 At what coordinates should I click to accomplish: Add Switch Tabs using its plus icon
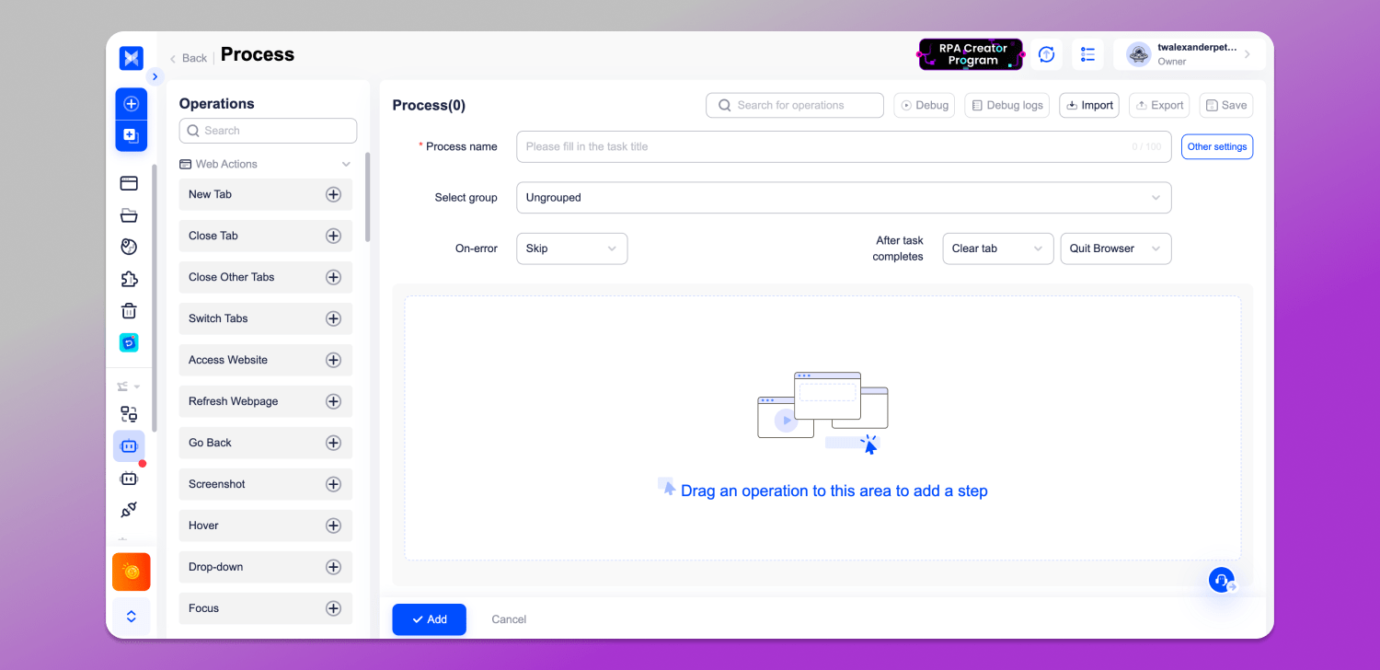(x=334, y=318)
